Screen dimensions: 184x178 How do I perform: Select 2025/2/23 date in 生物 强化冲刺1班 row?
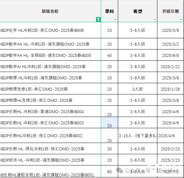(171, 149)
